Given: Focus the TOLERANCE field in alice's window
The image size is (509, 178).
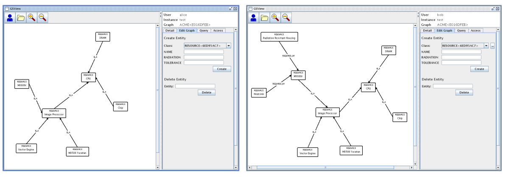Looking at the screenshot, I should 204,62.
